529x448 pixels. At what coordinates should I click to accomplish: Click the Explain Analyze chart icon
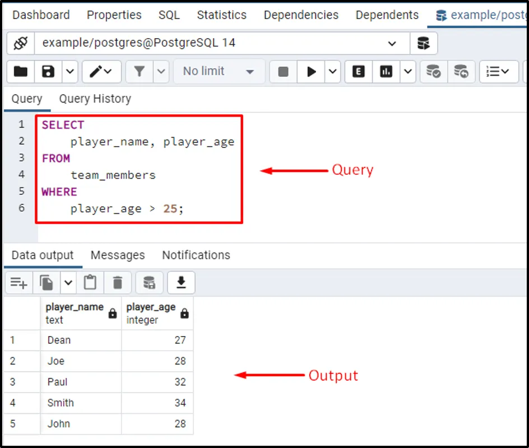coord(386,71)
